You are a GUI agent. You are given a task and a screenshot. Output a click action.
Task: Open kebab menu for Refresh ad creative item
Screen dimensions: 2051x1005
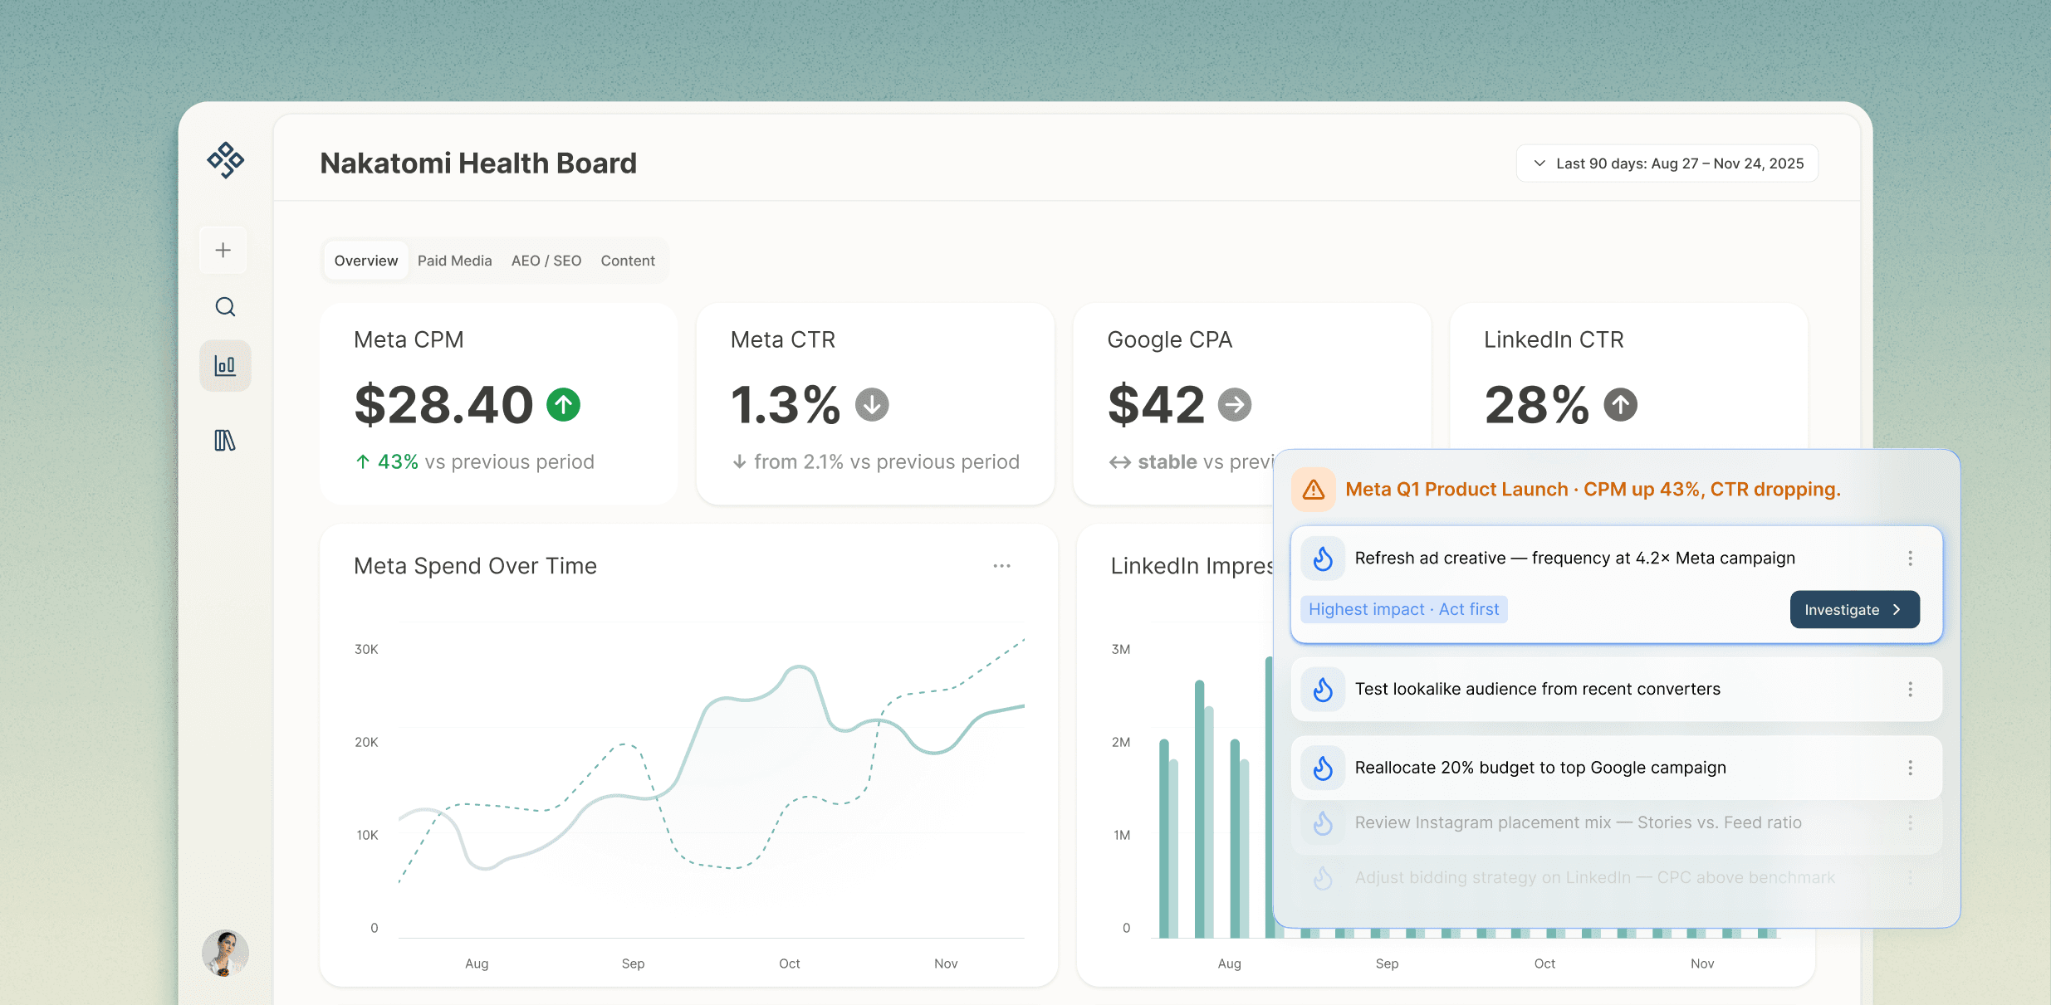(x=1910, y=559)
